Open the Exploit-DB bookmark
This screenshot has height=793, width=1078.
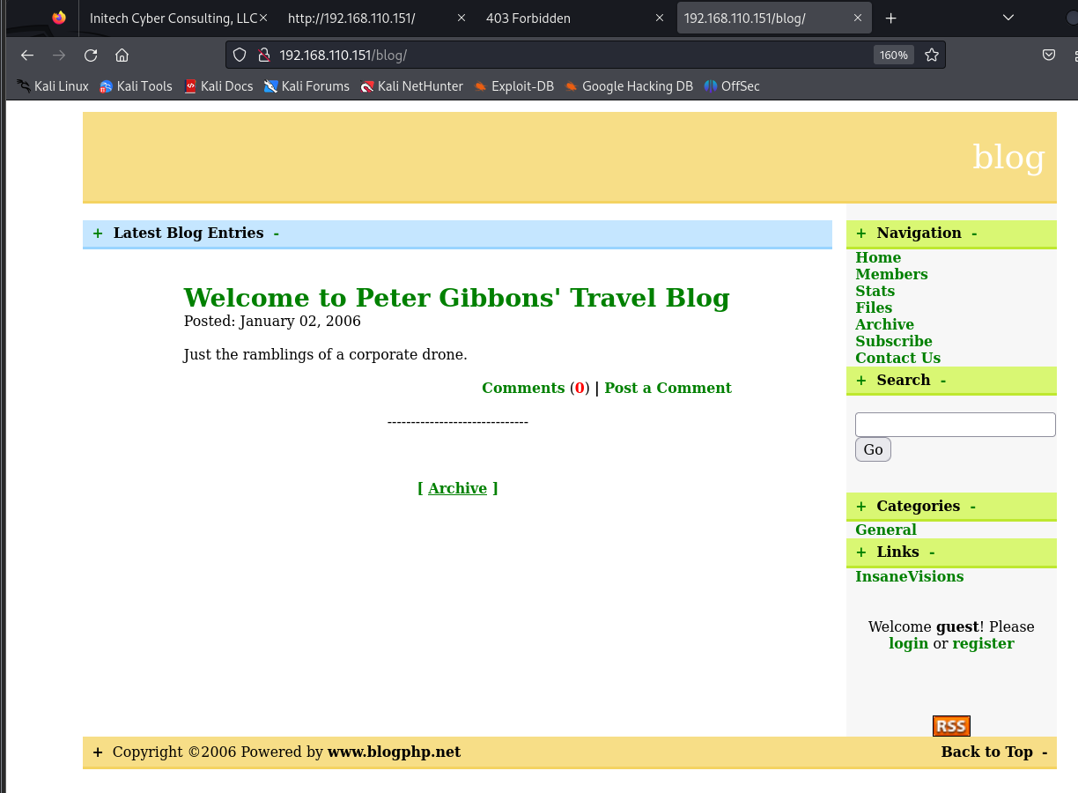tap(513, 86)
